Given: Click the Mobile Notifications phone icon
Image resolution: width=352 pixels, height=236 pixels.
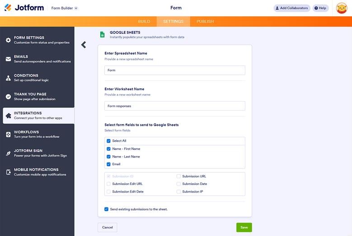Looking at the screenshot, I should click(8, 172).
